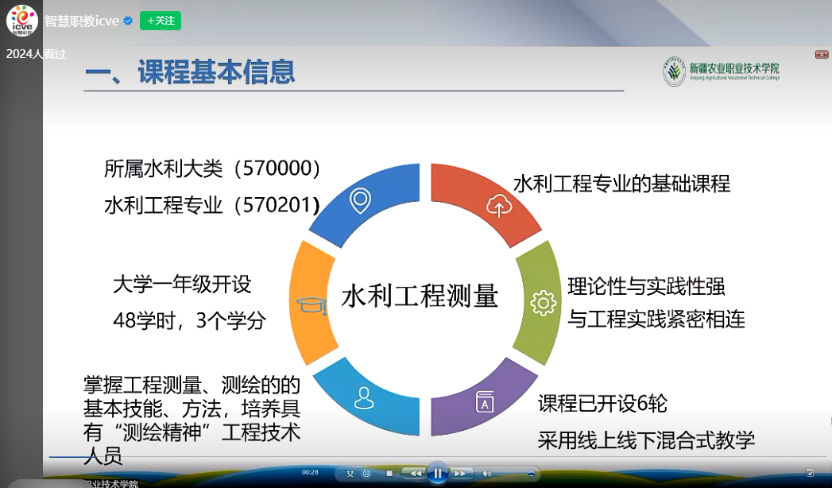The width and height of the screenshot is (832, 488).
Task: Click the cloud upload icon on the red segment
Action: click(499, 205)
